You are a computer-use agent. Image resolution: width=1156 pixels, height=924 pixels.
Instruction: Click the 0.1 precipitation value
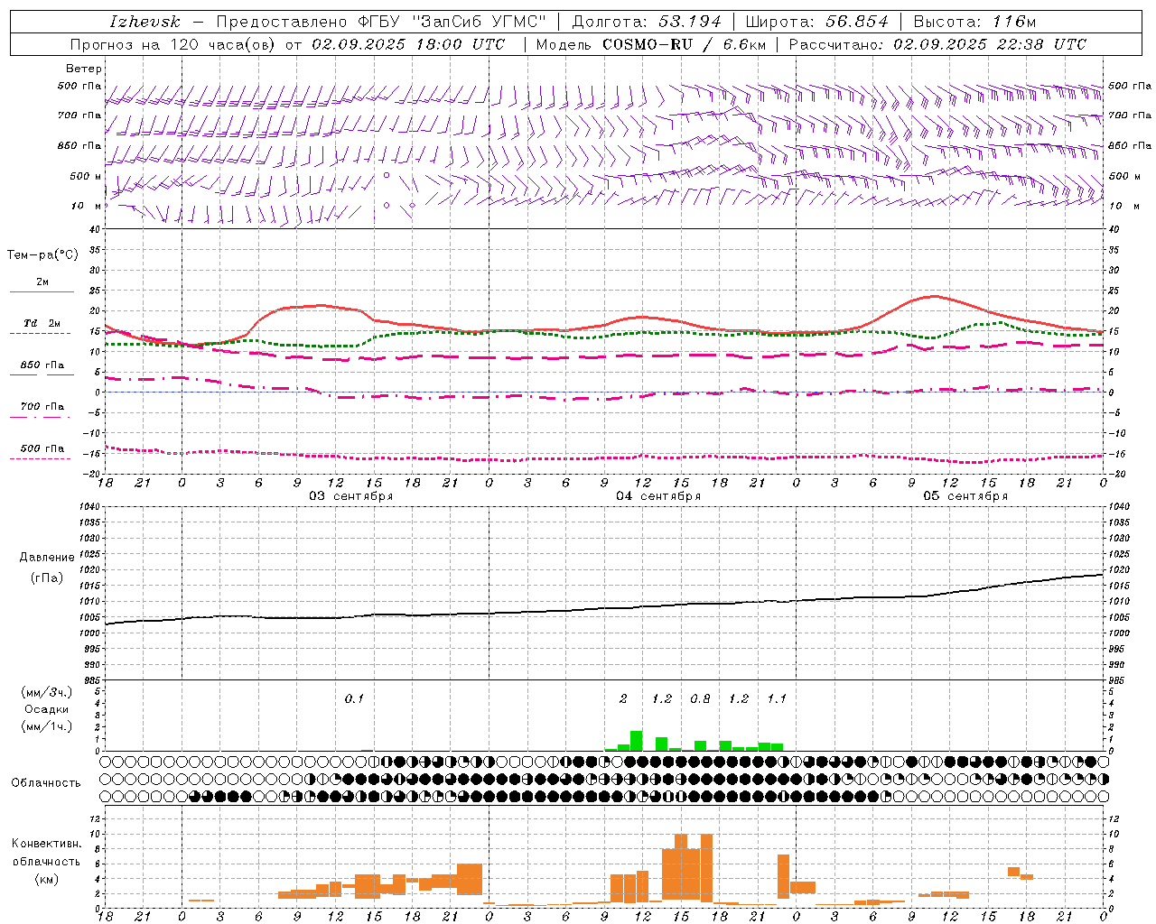click(x=354, y=699)
